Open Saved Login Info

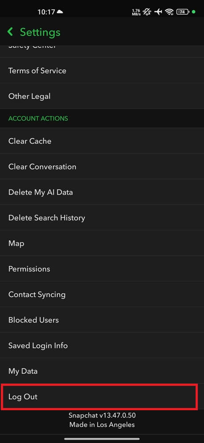[102, 346]
